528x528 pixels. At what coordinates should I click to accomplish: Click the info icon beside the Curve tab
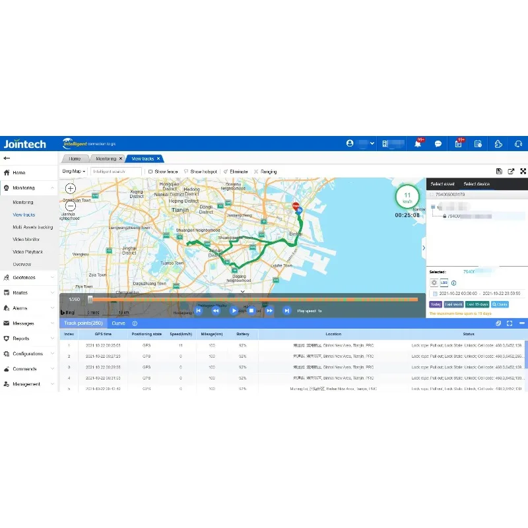click(x=135, y=323)
